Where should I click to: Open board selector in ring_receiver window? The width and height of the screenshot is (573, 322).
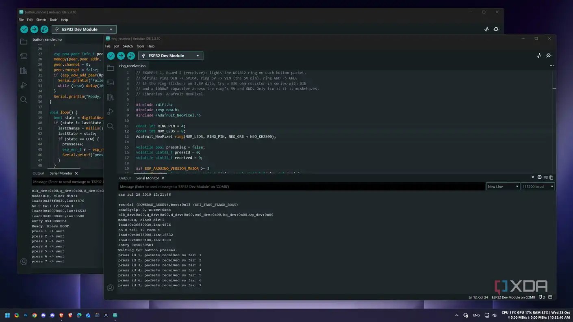coord(171,56)
